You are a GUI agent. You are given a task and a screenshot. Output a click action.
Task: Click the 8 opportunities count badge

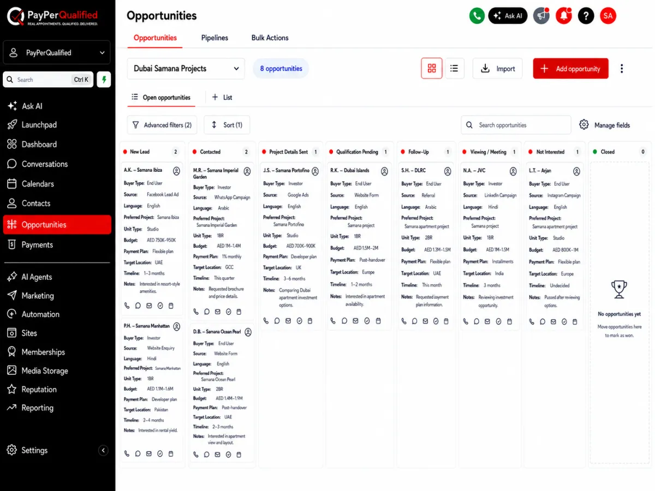click(281, 69)
